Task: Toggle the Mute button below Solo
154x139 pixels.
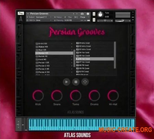Action: 94,20
